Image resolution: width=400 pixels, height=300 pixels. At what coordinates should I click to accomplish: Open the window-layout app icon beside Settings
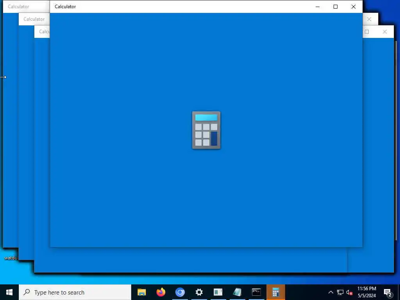[x=218, y=292]
